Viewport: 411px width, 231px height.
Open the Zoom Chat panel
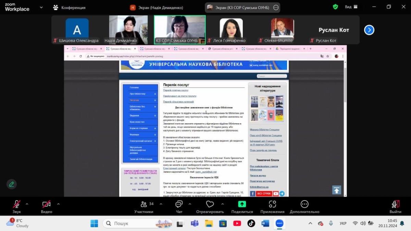click(x=179, y=206)
